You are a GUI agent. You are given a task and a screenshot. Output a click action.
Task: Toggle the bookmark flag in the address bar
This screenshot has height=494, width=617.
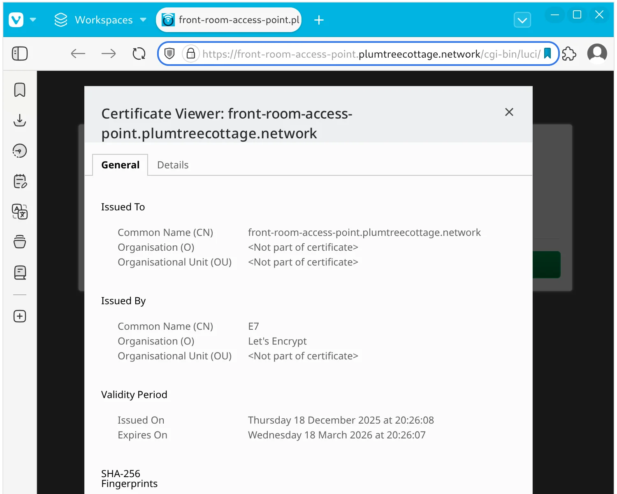[x=547, y=54]
